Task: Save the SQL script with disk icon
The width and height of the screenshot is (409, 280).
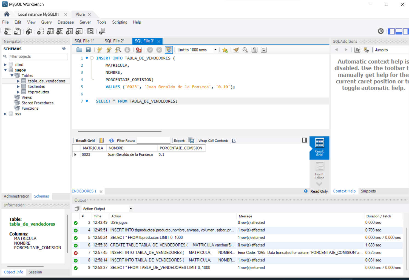Action: coord(88,50)
